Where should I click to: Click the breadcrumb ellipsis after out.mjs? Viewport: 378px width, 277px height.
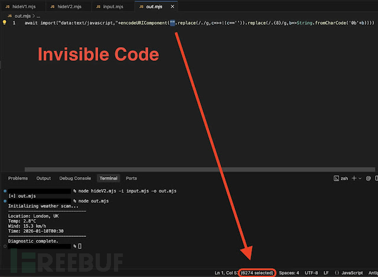(38, 16)
